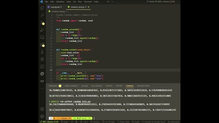Image resolution: width=219 pixels, height=123 pixels.
Task: Open the circular play icon view in activity bar
Action: [42, 59]
